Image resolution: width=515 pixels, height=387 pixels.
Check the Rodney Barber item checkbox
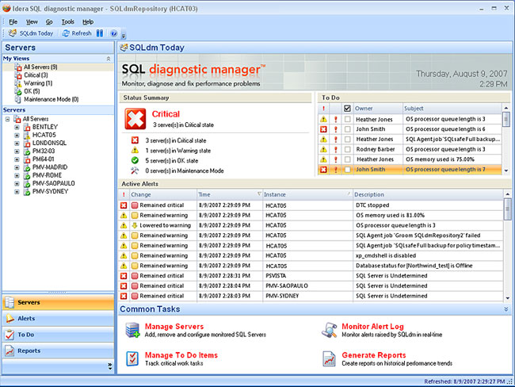(347, 149)
